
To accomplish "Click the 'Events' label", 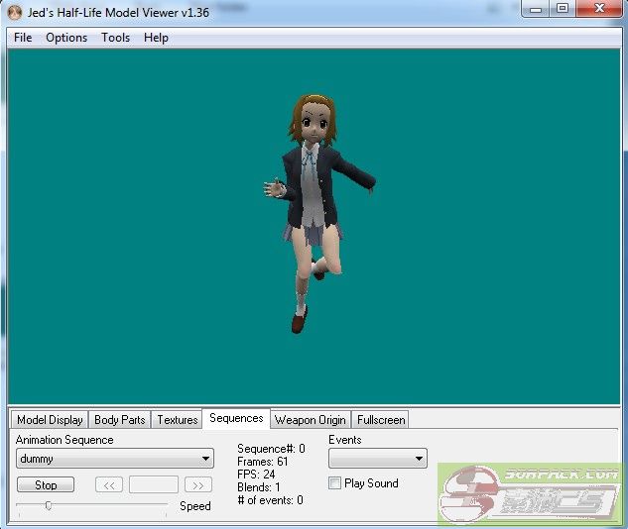I will pos(345,440).
